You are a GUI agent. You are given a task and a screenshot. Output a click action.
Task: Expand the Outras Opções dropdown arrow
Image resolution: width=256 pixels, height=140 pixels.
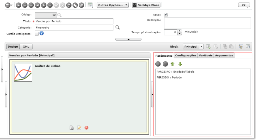point(126,5)
